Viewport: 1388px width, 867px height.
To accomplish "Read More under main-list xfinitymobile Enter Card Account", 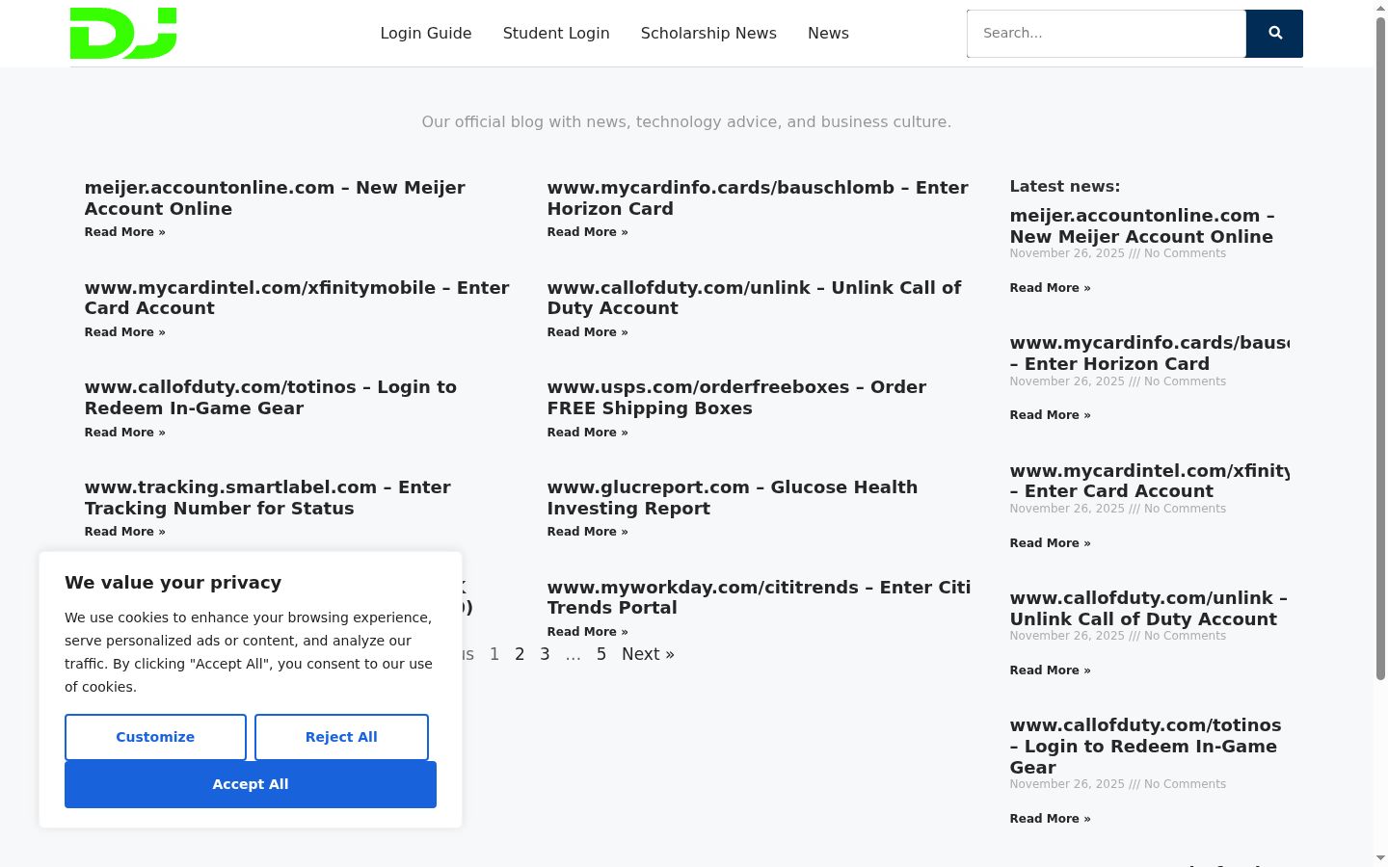I will pos(125,332).
